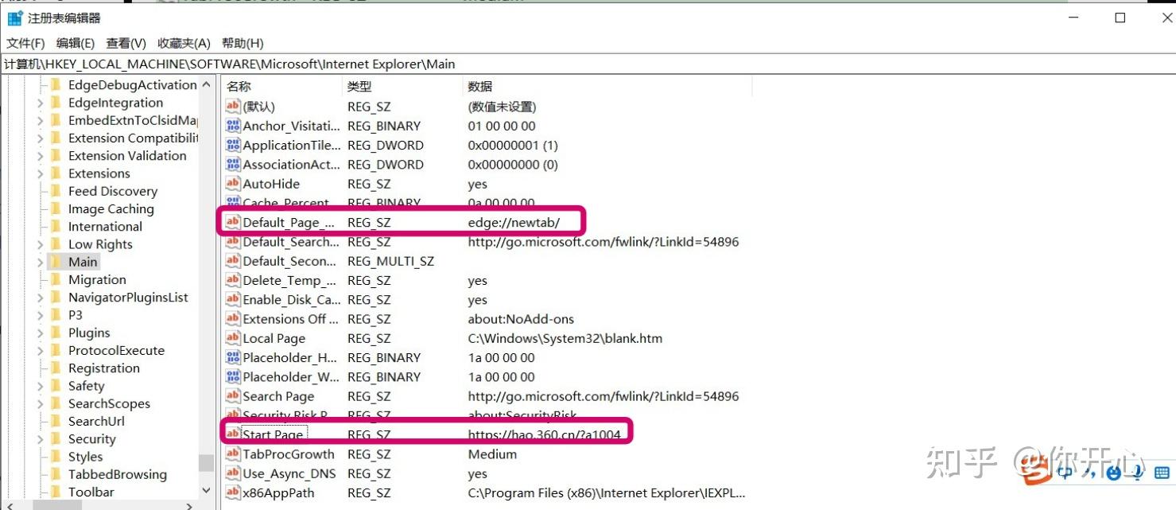Click the Plugins key folder icon
1176x510 pixels.
point(56,333)
